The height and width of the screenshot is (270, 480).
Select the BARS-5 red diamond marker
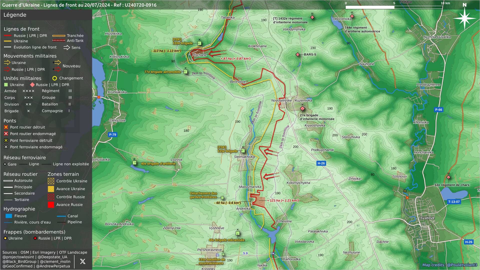coord(297,54)
